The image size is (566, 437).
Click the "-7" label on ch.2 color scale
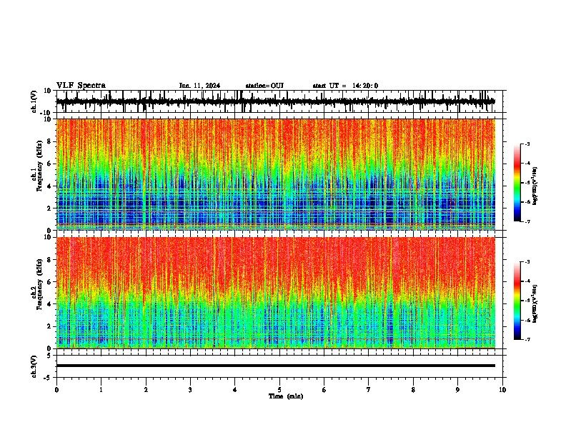pyautogui.click(x=527, y=340)
